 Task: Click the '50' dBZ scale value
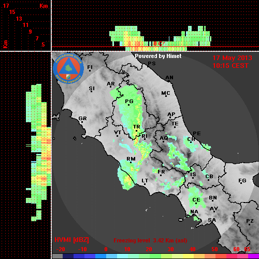(x=215, y=249)
